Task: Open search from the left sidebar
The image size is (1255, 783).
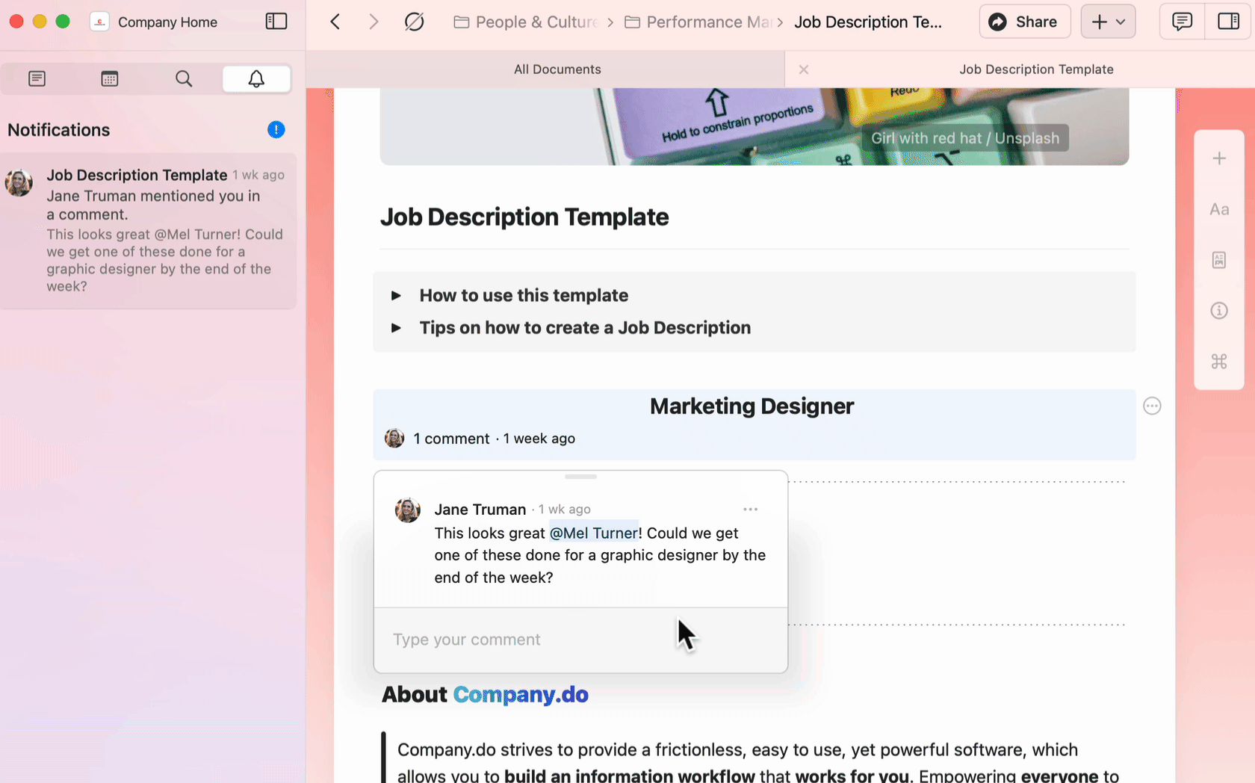Action: point(183,78)
